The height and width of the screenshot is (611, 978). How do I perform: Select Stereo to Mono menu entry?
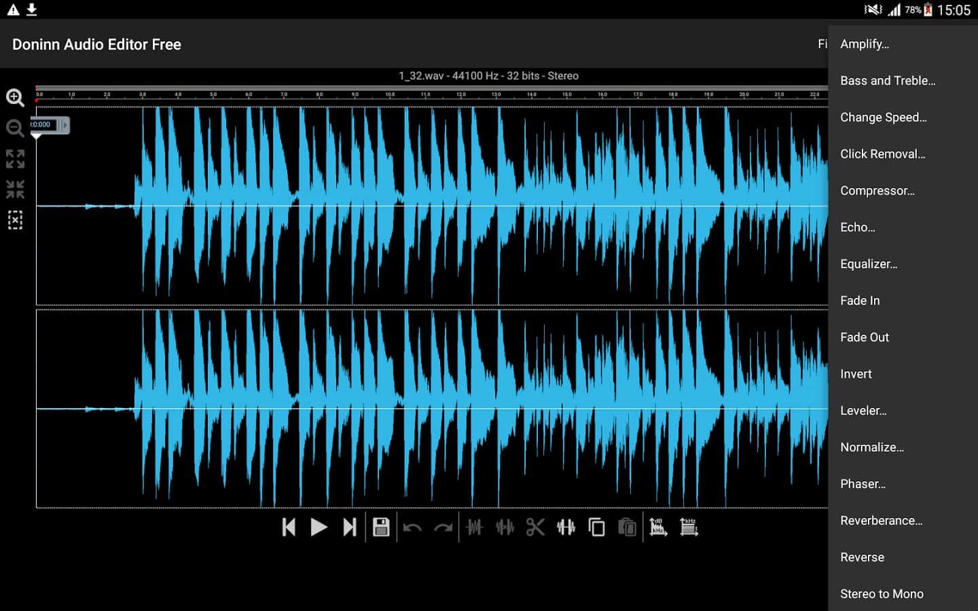click(881, 594)
